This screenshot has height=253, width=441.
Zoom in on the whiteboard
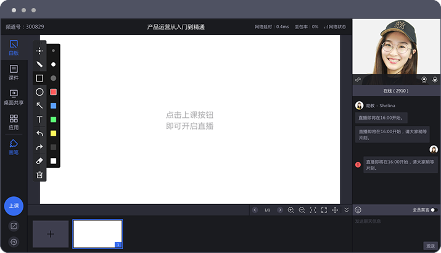click(x=291, y=210)
